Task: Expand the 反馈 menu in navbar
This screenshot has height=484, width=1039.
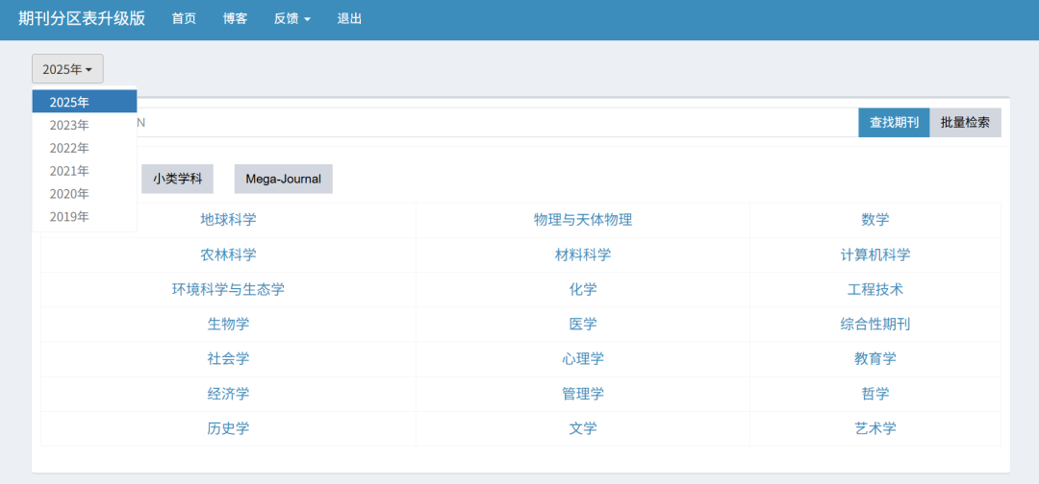Action: coord(291,18)
